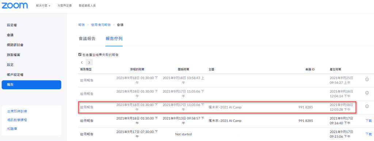The width and height of the screenshot is (374, 141).
Task: Click the 開始時間 column header
Action: click(183, 70)
